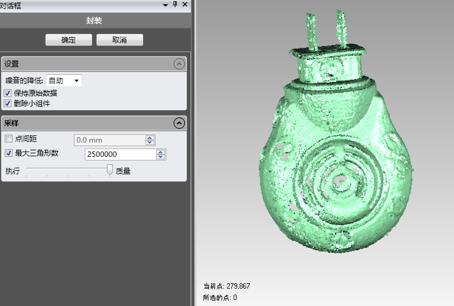Collapse the 采样 section

tap(179, 123)
